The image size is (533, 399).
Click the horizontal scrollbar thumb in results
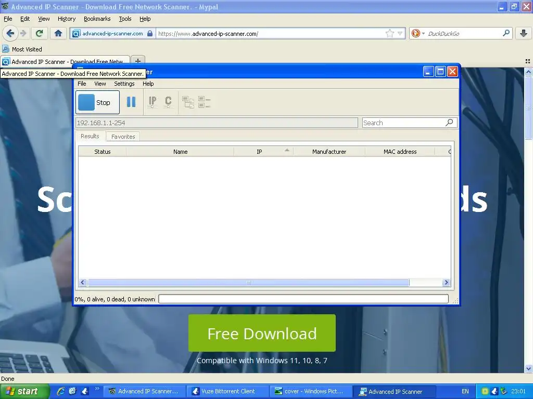[248, 282]
